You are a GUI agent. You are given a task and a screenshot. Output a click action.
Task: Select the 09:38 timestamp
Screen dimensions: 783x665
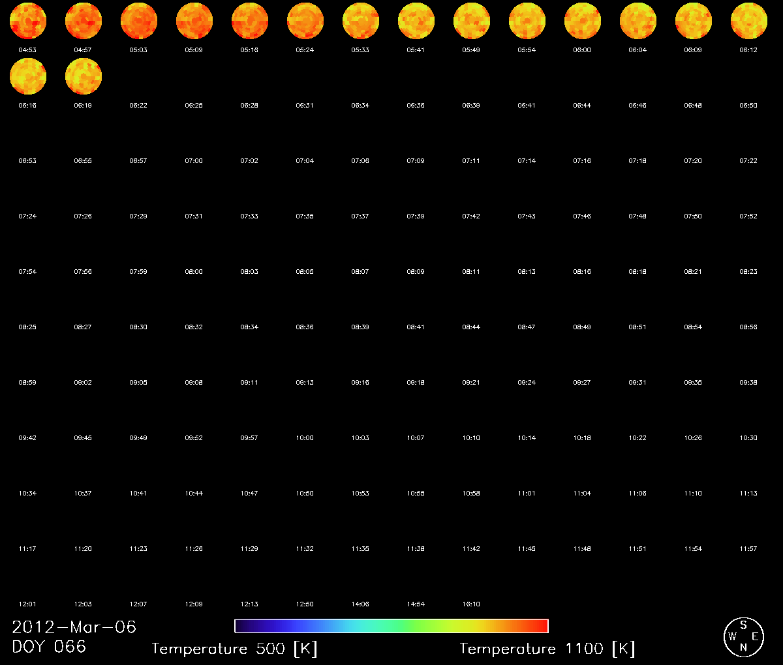coord(748,383)
